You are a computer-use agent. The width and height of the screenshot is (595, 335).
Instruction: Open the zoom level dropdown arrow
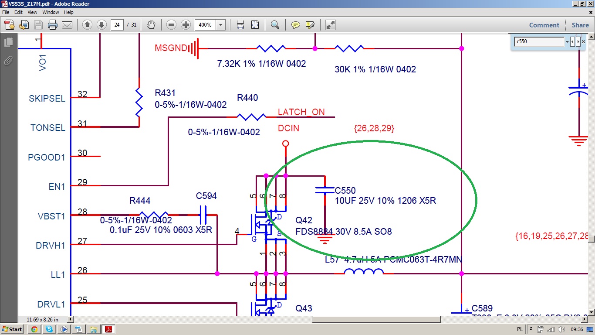click(221, 25)
